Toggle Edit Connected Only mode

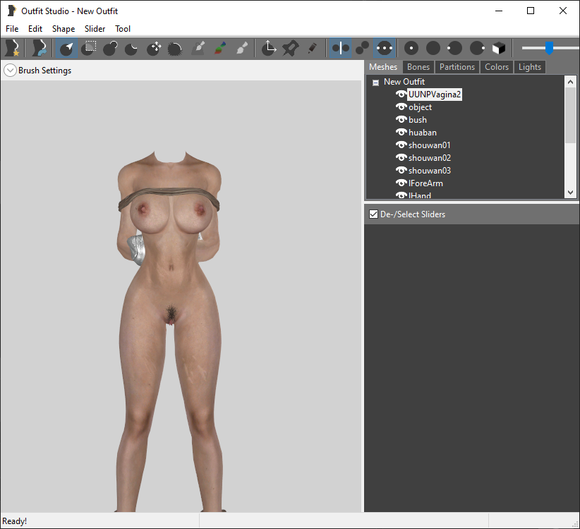click(362, 48)
